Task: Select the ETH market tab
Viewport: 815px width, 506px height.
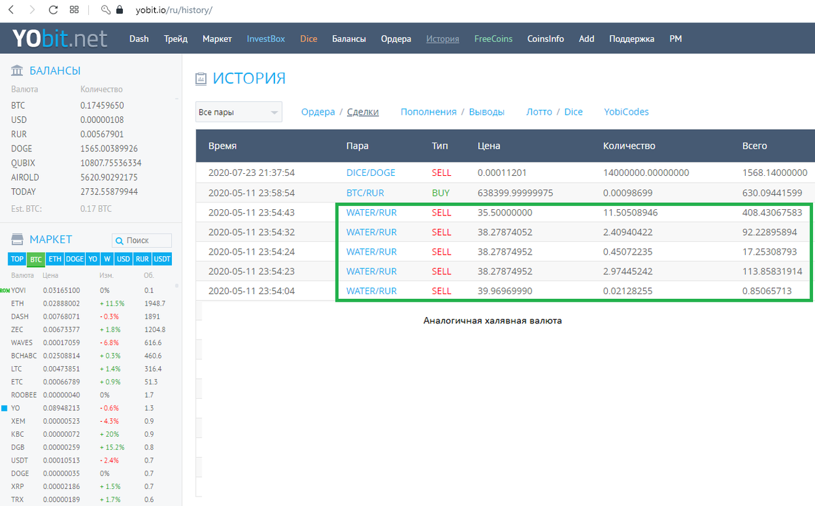Action: point(55,259)
